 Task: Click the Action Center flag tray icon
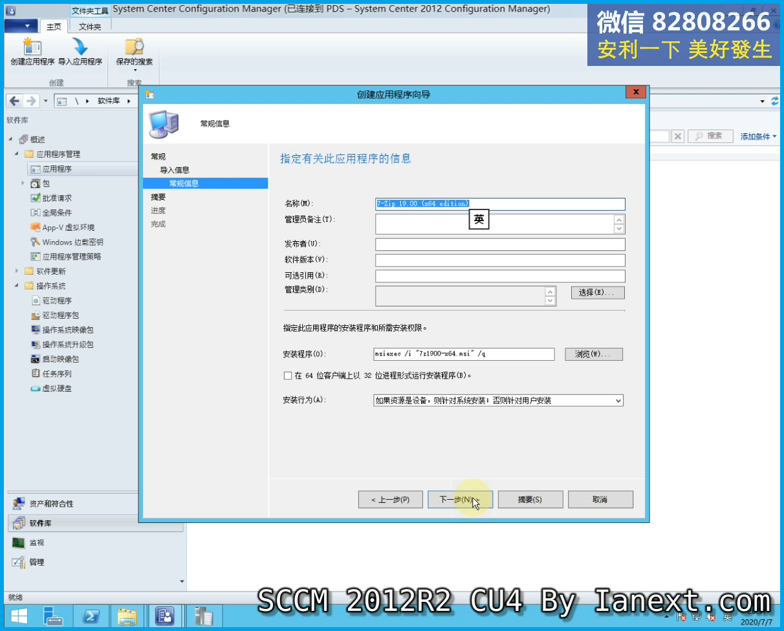(681, 617)
